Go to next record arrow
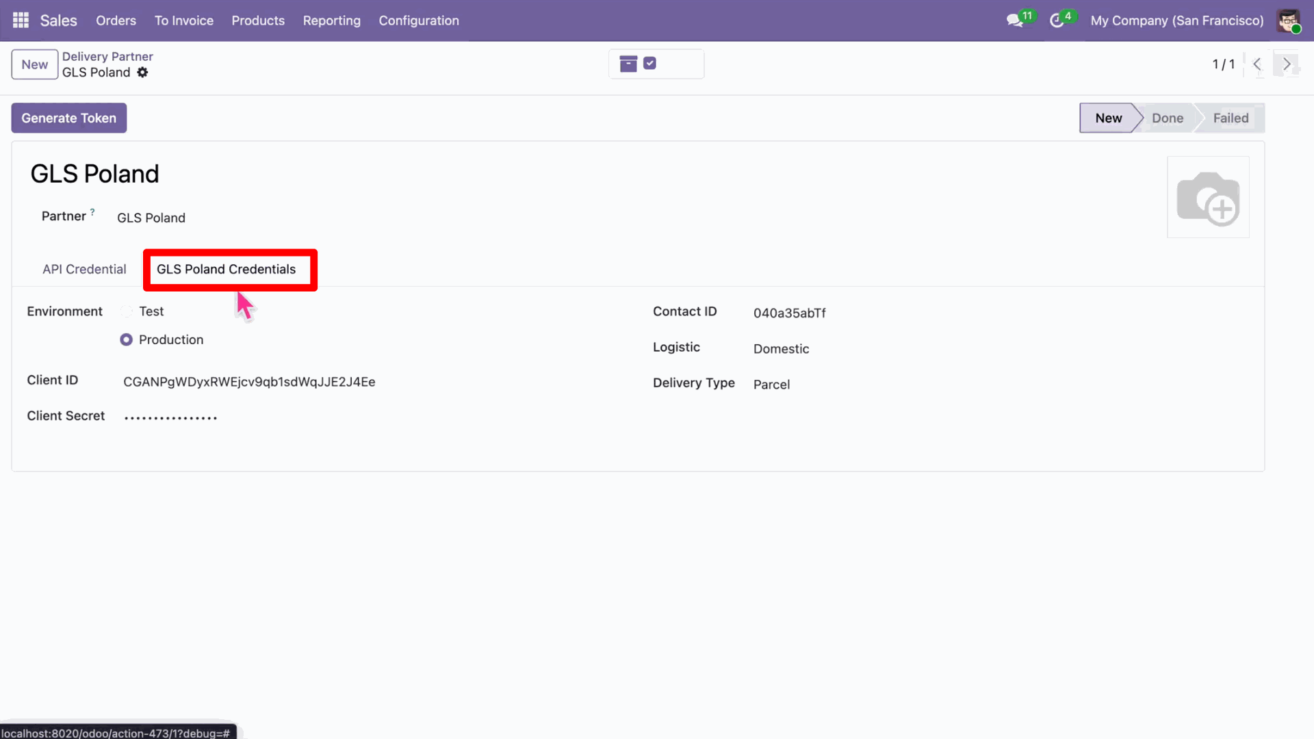Image resolution: width=1314 pixels, height=739 pixels. coord(1287,64)
